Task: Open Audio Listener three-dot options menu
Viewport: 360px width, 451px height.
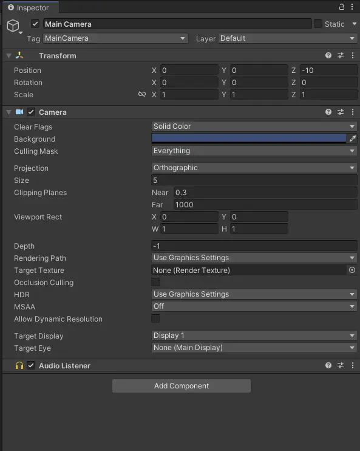Action: [353, 365]
